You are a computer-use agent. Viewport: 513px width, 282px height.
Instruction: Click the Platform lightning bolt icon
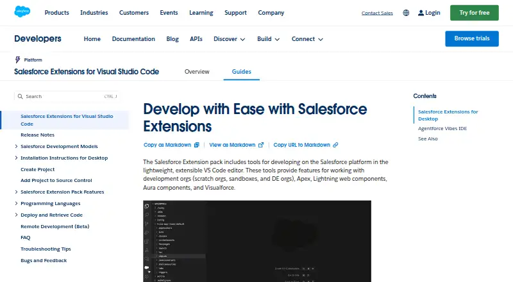tap(18, 60)
